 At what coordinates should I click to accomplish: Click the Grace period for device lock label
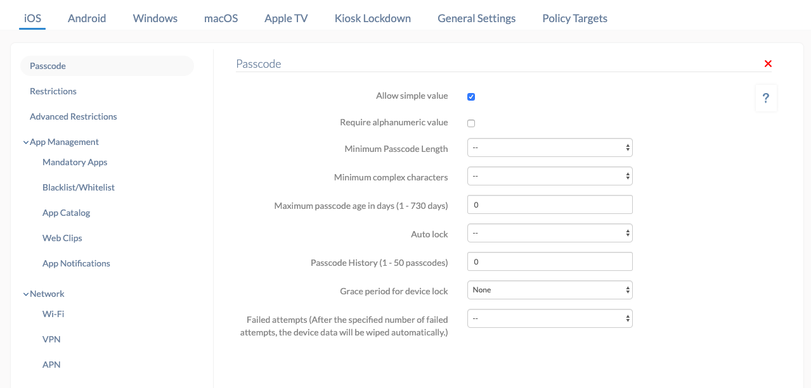click(x=394, y=292)
